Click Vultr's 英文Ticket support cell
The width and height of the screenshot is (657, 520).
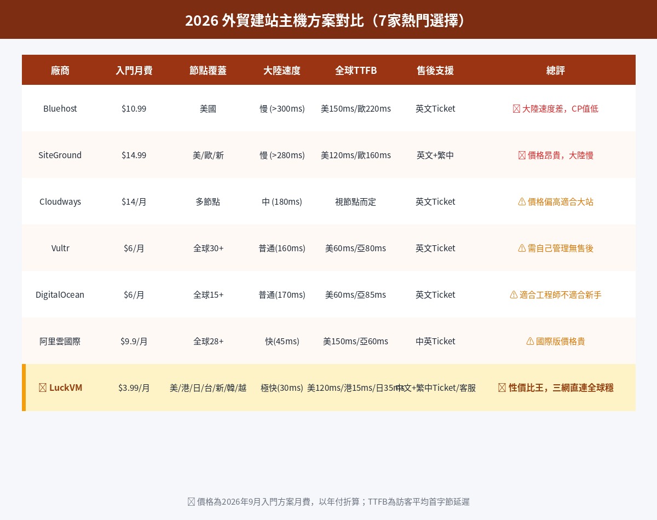[435, 248]
